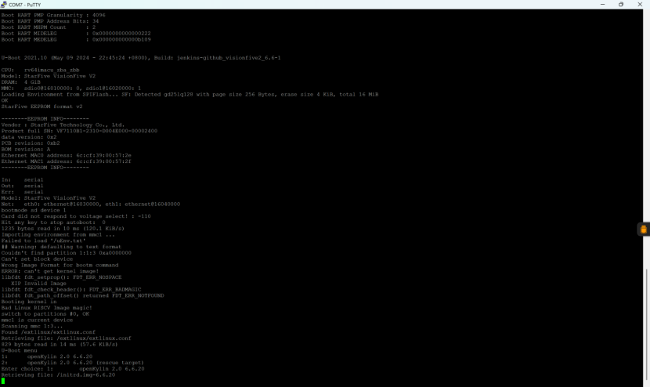Click 'Wrong Image Format for bootm command' line

pos(60,265)
